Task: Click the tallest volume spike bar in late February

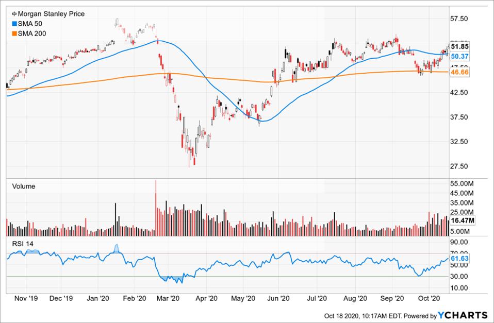Action: click(x=156, y=208)
